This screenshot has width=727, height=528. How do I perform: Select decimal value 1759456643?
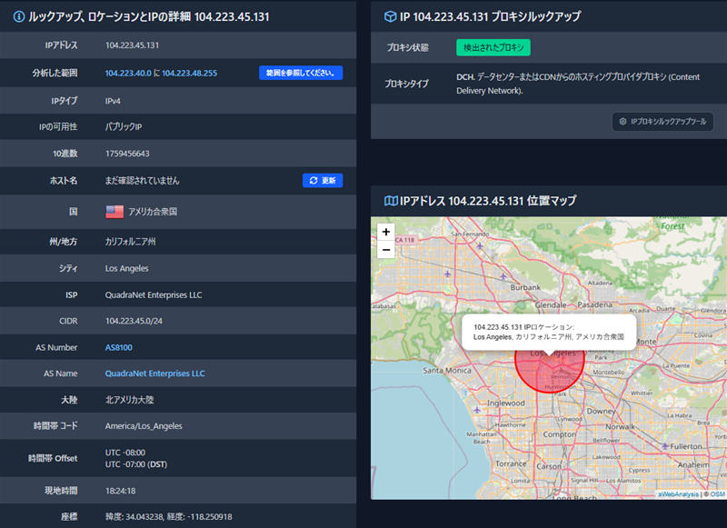tap(127, 154)
